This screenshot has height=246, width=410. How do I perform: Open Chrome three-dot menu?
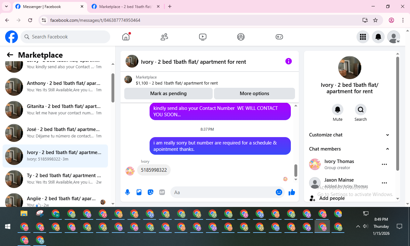403,20
